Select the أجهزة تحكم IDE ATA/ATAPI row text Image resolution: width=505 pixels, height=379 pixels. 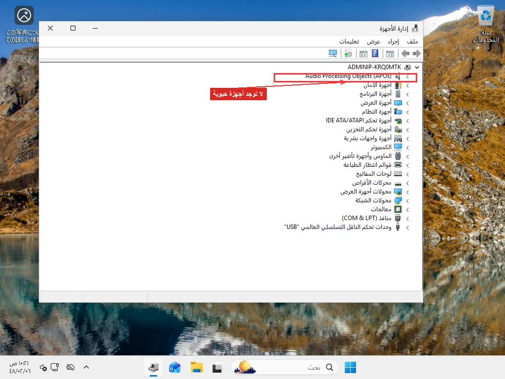[359, 120]
